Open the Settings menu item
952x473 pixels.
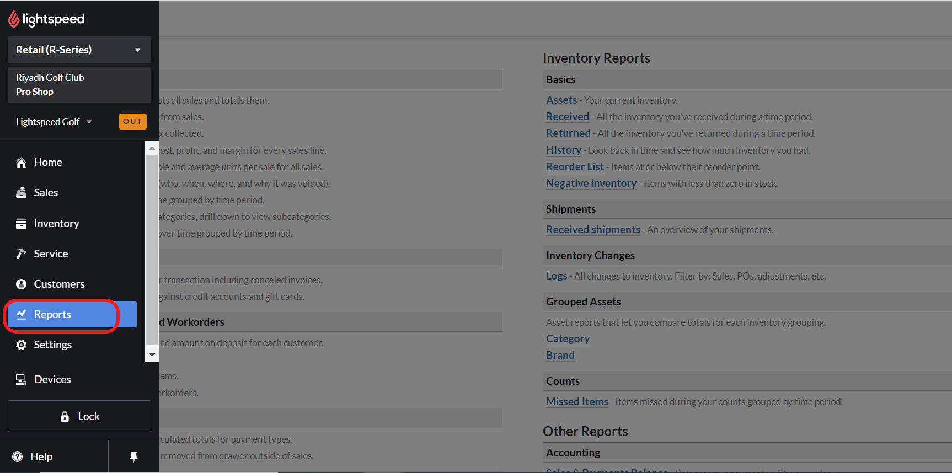72,345
